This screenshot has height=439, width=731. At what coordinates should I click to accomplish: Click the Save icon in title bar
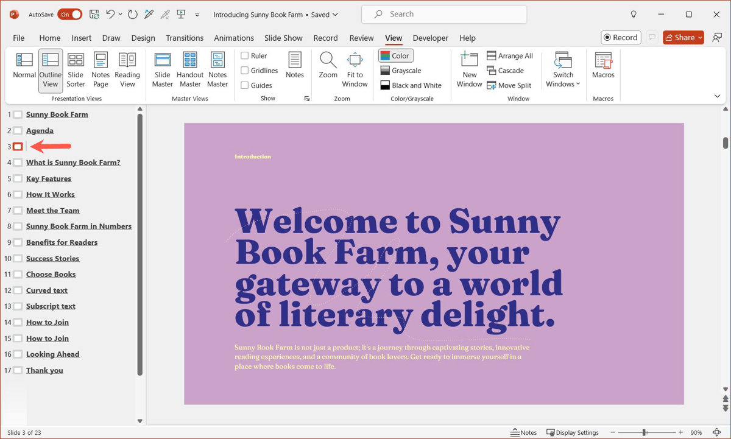[94, 14]
